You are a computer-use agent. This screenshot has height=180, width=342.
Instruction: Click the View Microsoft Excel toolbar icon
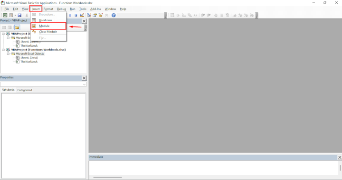pyautogui.click(x=5, y=15)
